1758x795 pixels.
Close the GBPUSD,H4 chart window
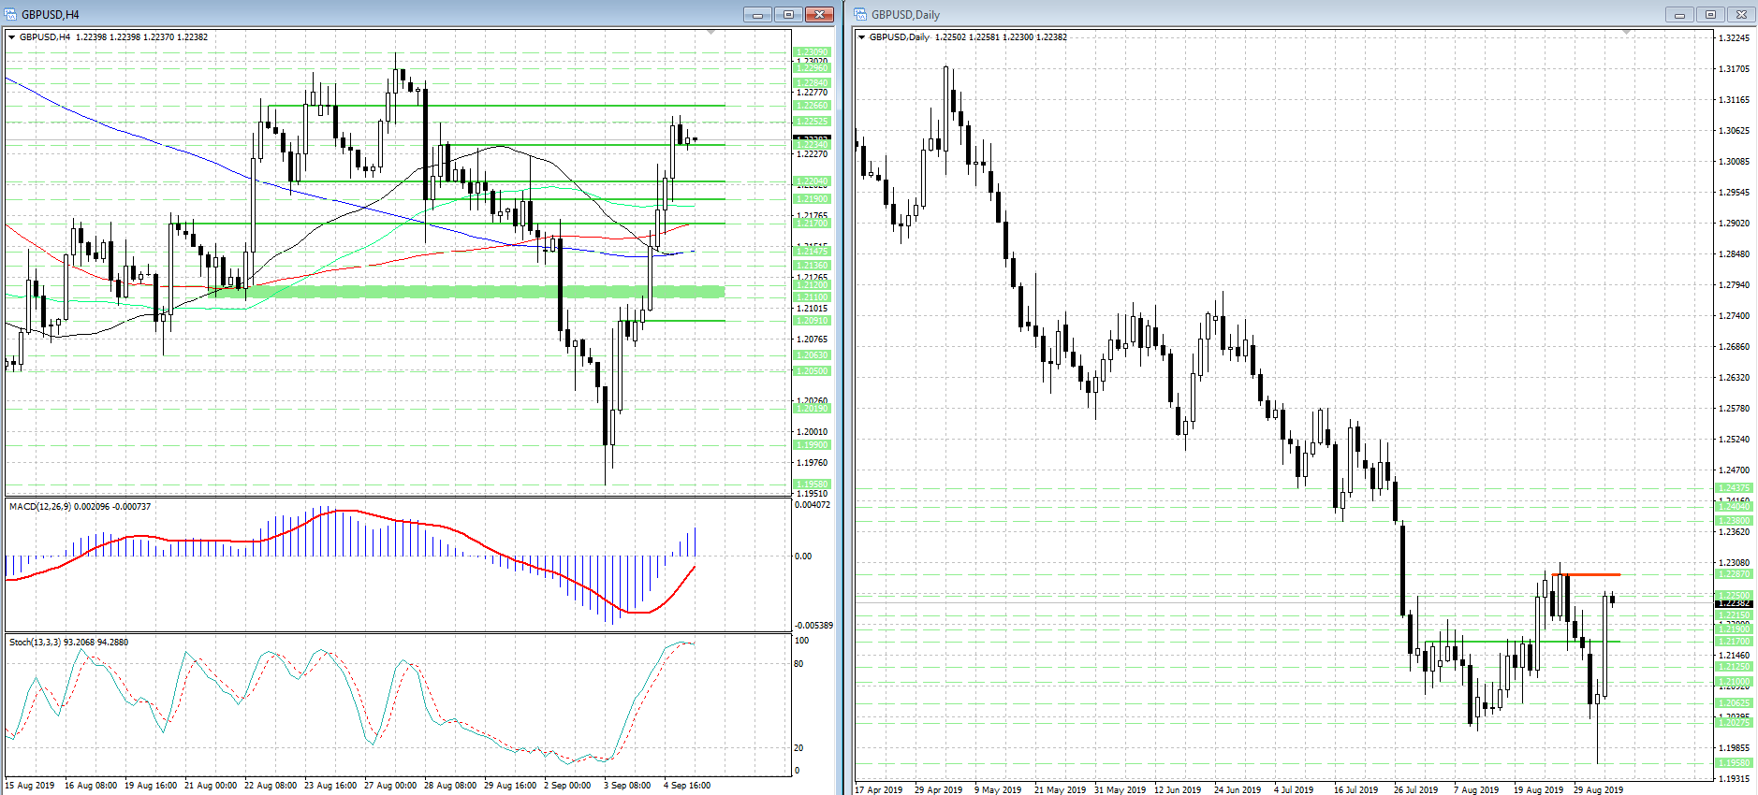tap(819, 14)
